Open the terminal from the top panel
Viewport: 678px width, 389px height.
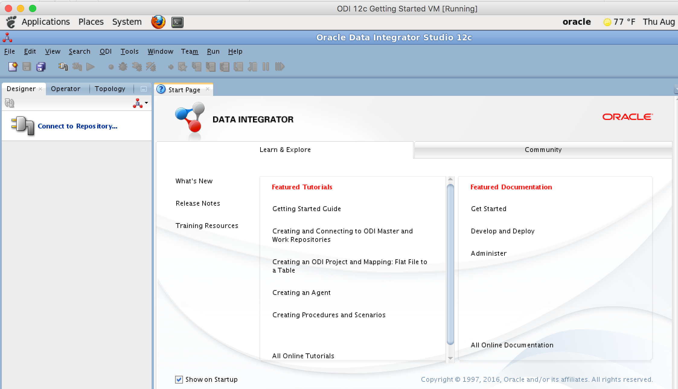point(177,22)
